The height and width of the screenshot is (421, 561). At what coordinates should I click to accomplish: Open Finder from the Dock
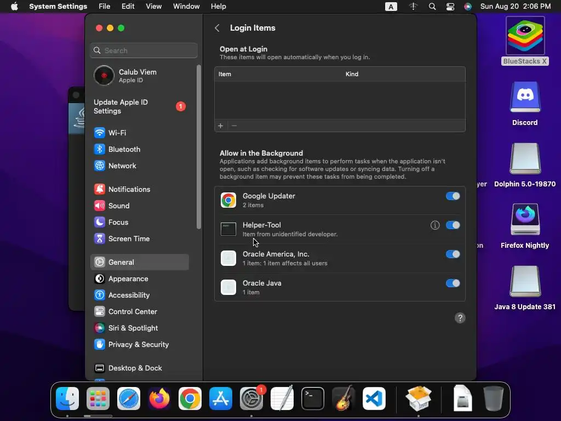coord(67,399)
